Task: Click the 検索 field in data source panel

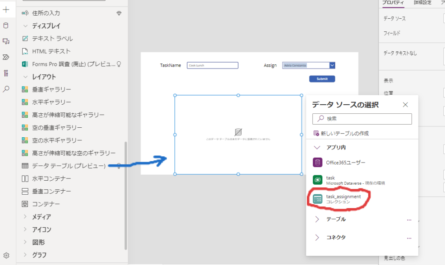Action: (362, 119)
